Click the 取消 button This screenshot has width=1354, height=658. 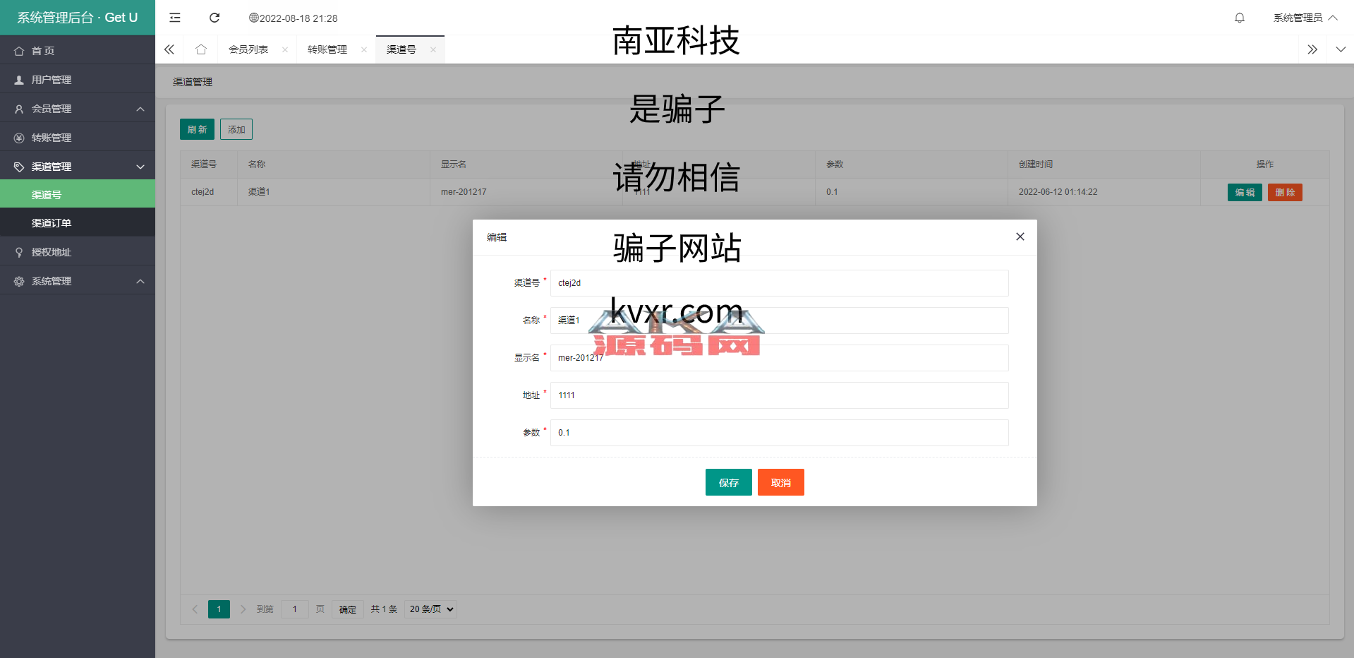780,483
